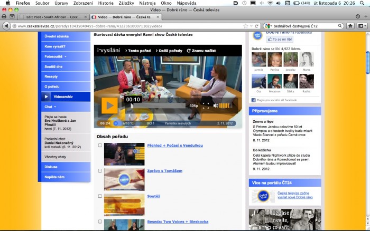
Task: Open the Zobrazení menu
Action: point(83,3)
